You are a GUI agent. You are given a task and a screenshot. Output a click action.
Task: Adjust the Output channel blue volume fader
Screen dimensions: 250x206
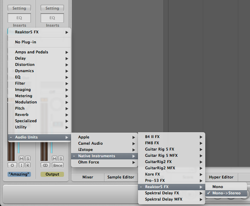[51, 148]
